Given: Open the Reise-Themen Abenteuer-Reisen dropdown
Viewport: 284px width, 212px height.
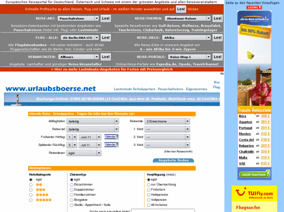Looking at the screenshot, I should pos(188,18).
